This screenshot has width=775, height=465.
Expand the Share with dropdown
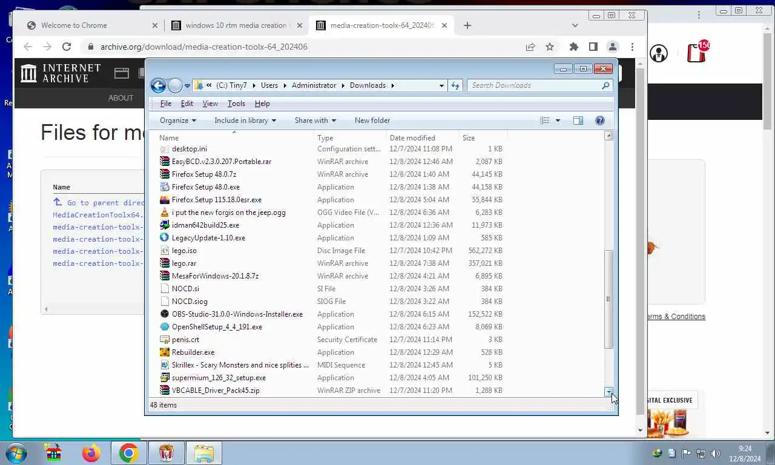(315, 120)
